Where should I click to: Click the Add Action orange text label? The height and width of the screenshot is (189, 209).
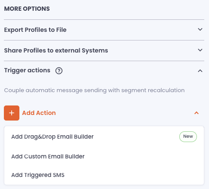[x=39, y=113]
